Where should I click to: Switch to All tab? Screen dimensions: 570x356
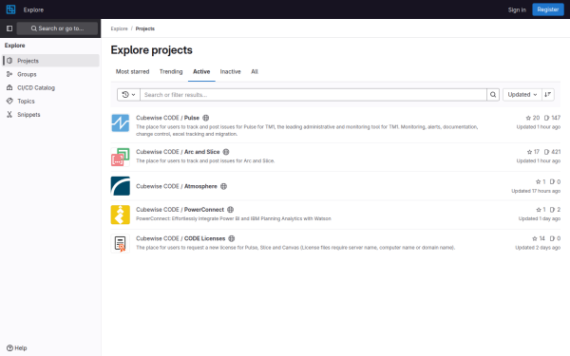(x=255, y=71)
